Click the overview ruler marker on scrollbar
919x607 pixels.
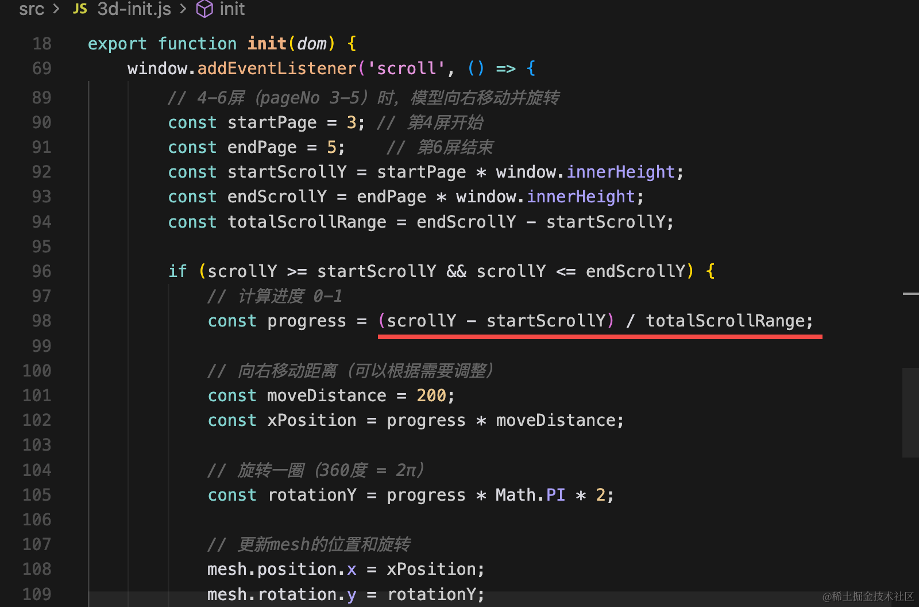(911, 294)
